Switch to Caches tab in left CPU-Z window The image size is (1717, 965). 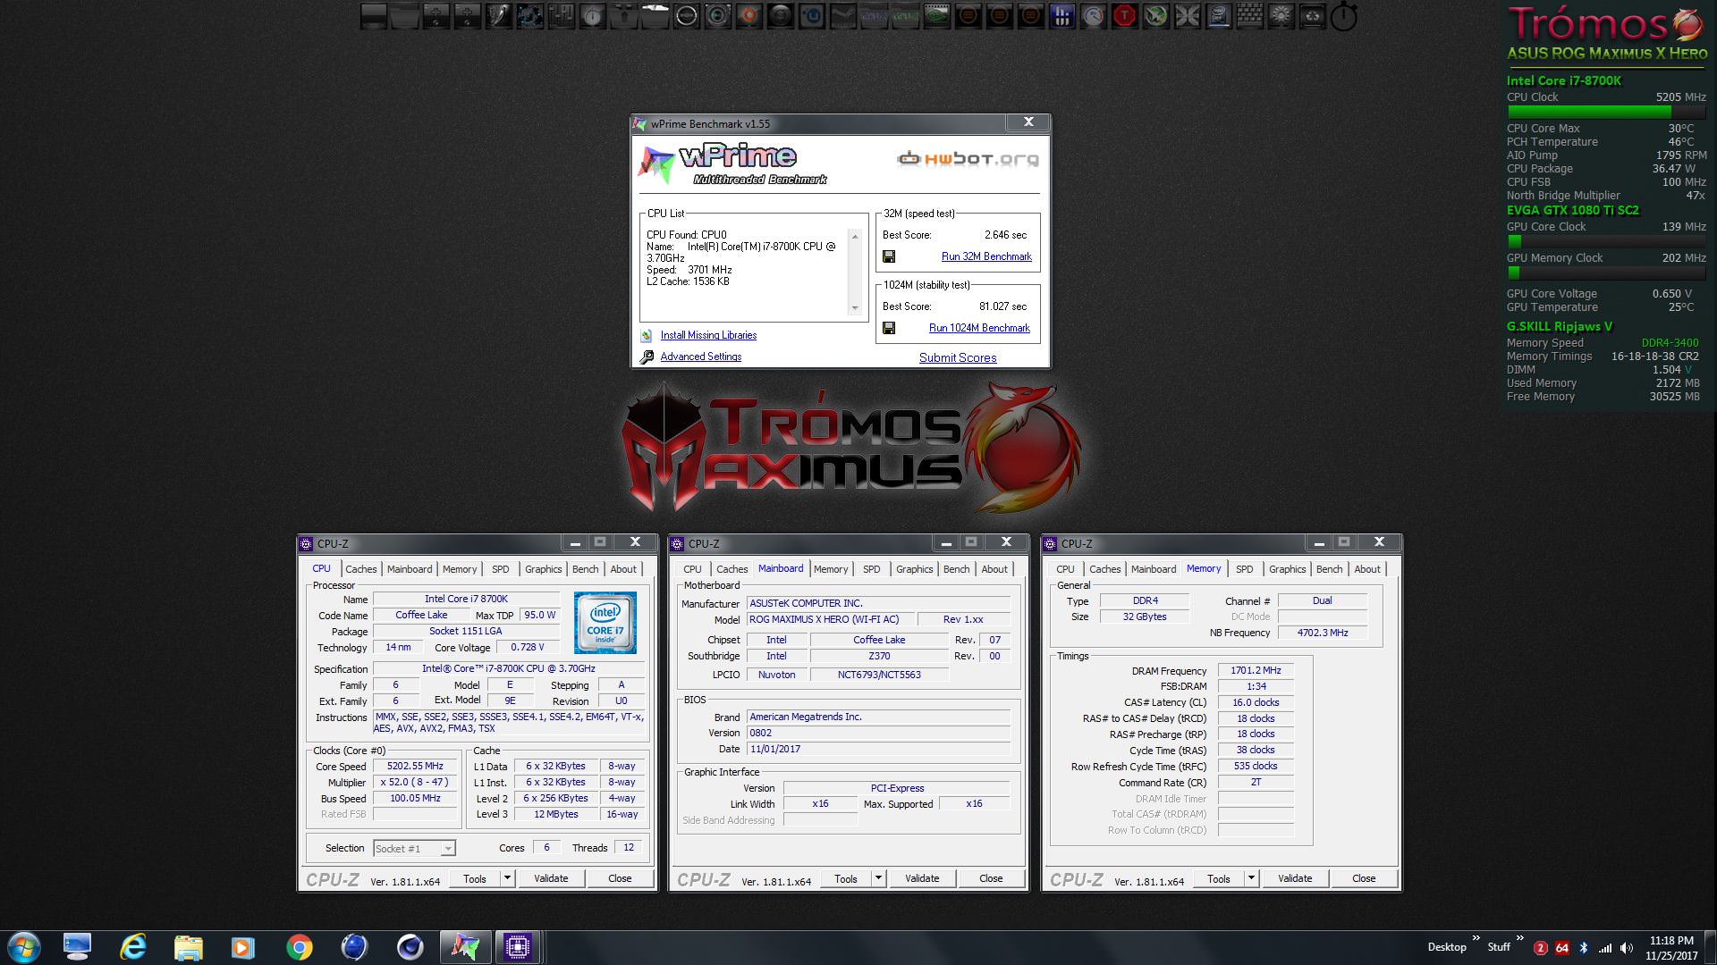click(x=361, y=569)
